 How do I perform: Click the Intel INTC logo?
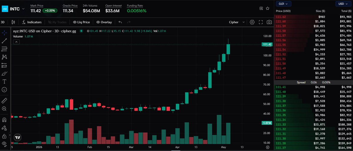(5, 9)
